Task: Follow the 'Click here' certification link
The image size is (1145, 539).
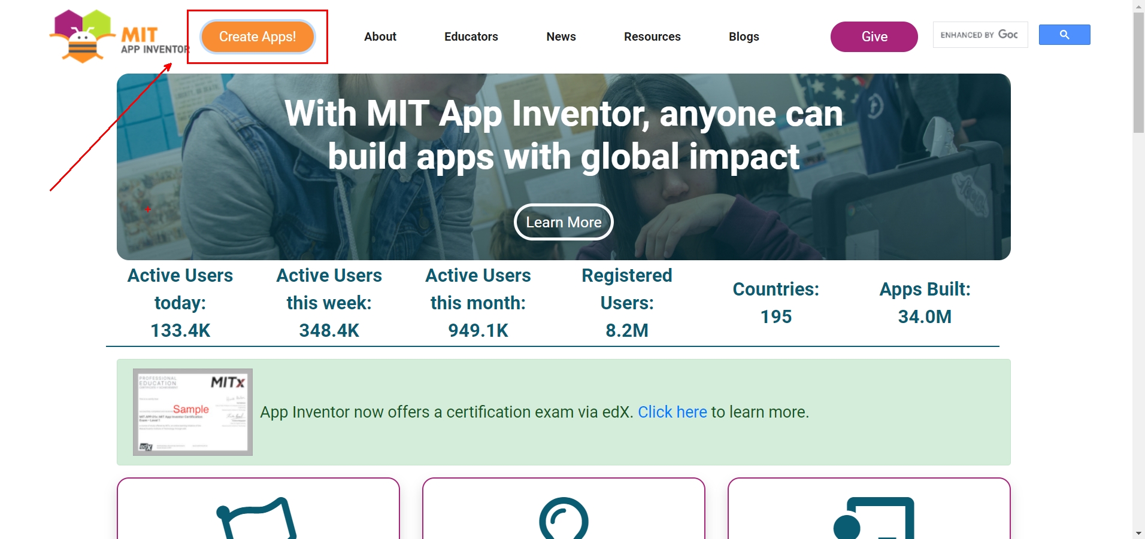Action: tap(673, 412)
